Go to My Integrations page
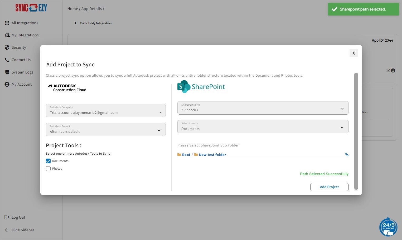The image size is (402, 240). click(25, 35)
